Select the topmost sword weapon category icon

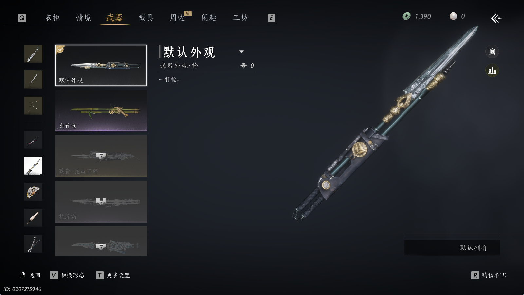(33, 53)
